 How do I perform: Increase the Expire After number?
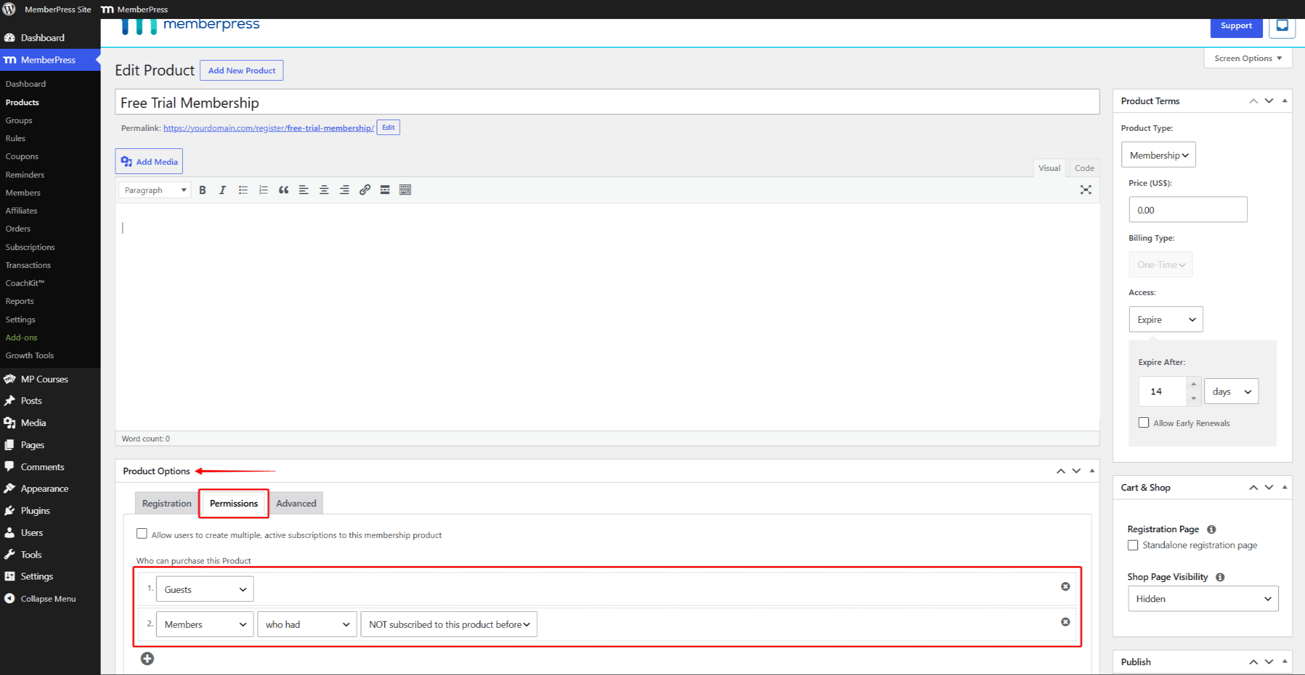[x=1194, y=384]
